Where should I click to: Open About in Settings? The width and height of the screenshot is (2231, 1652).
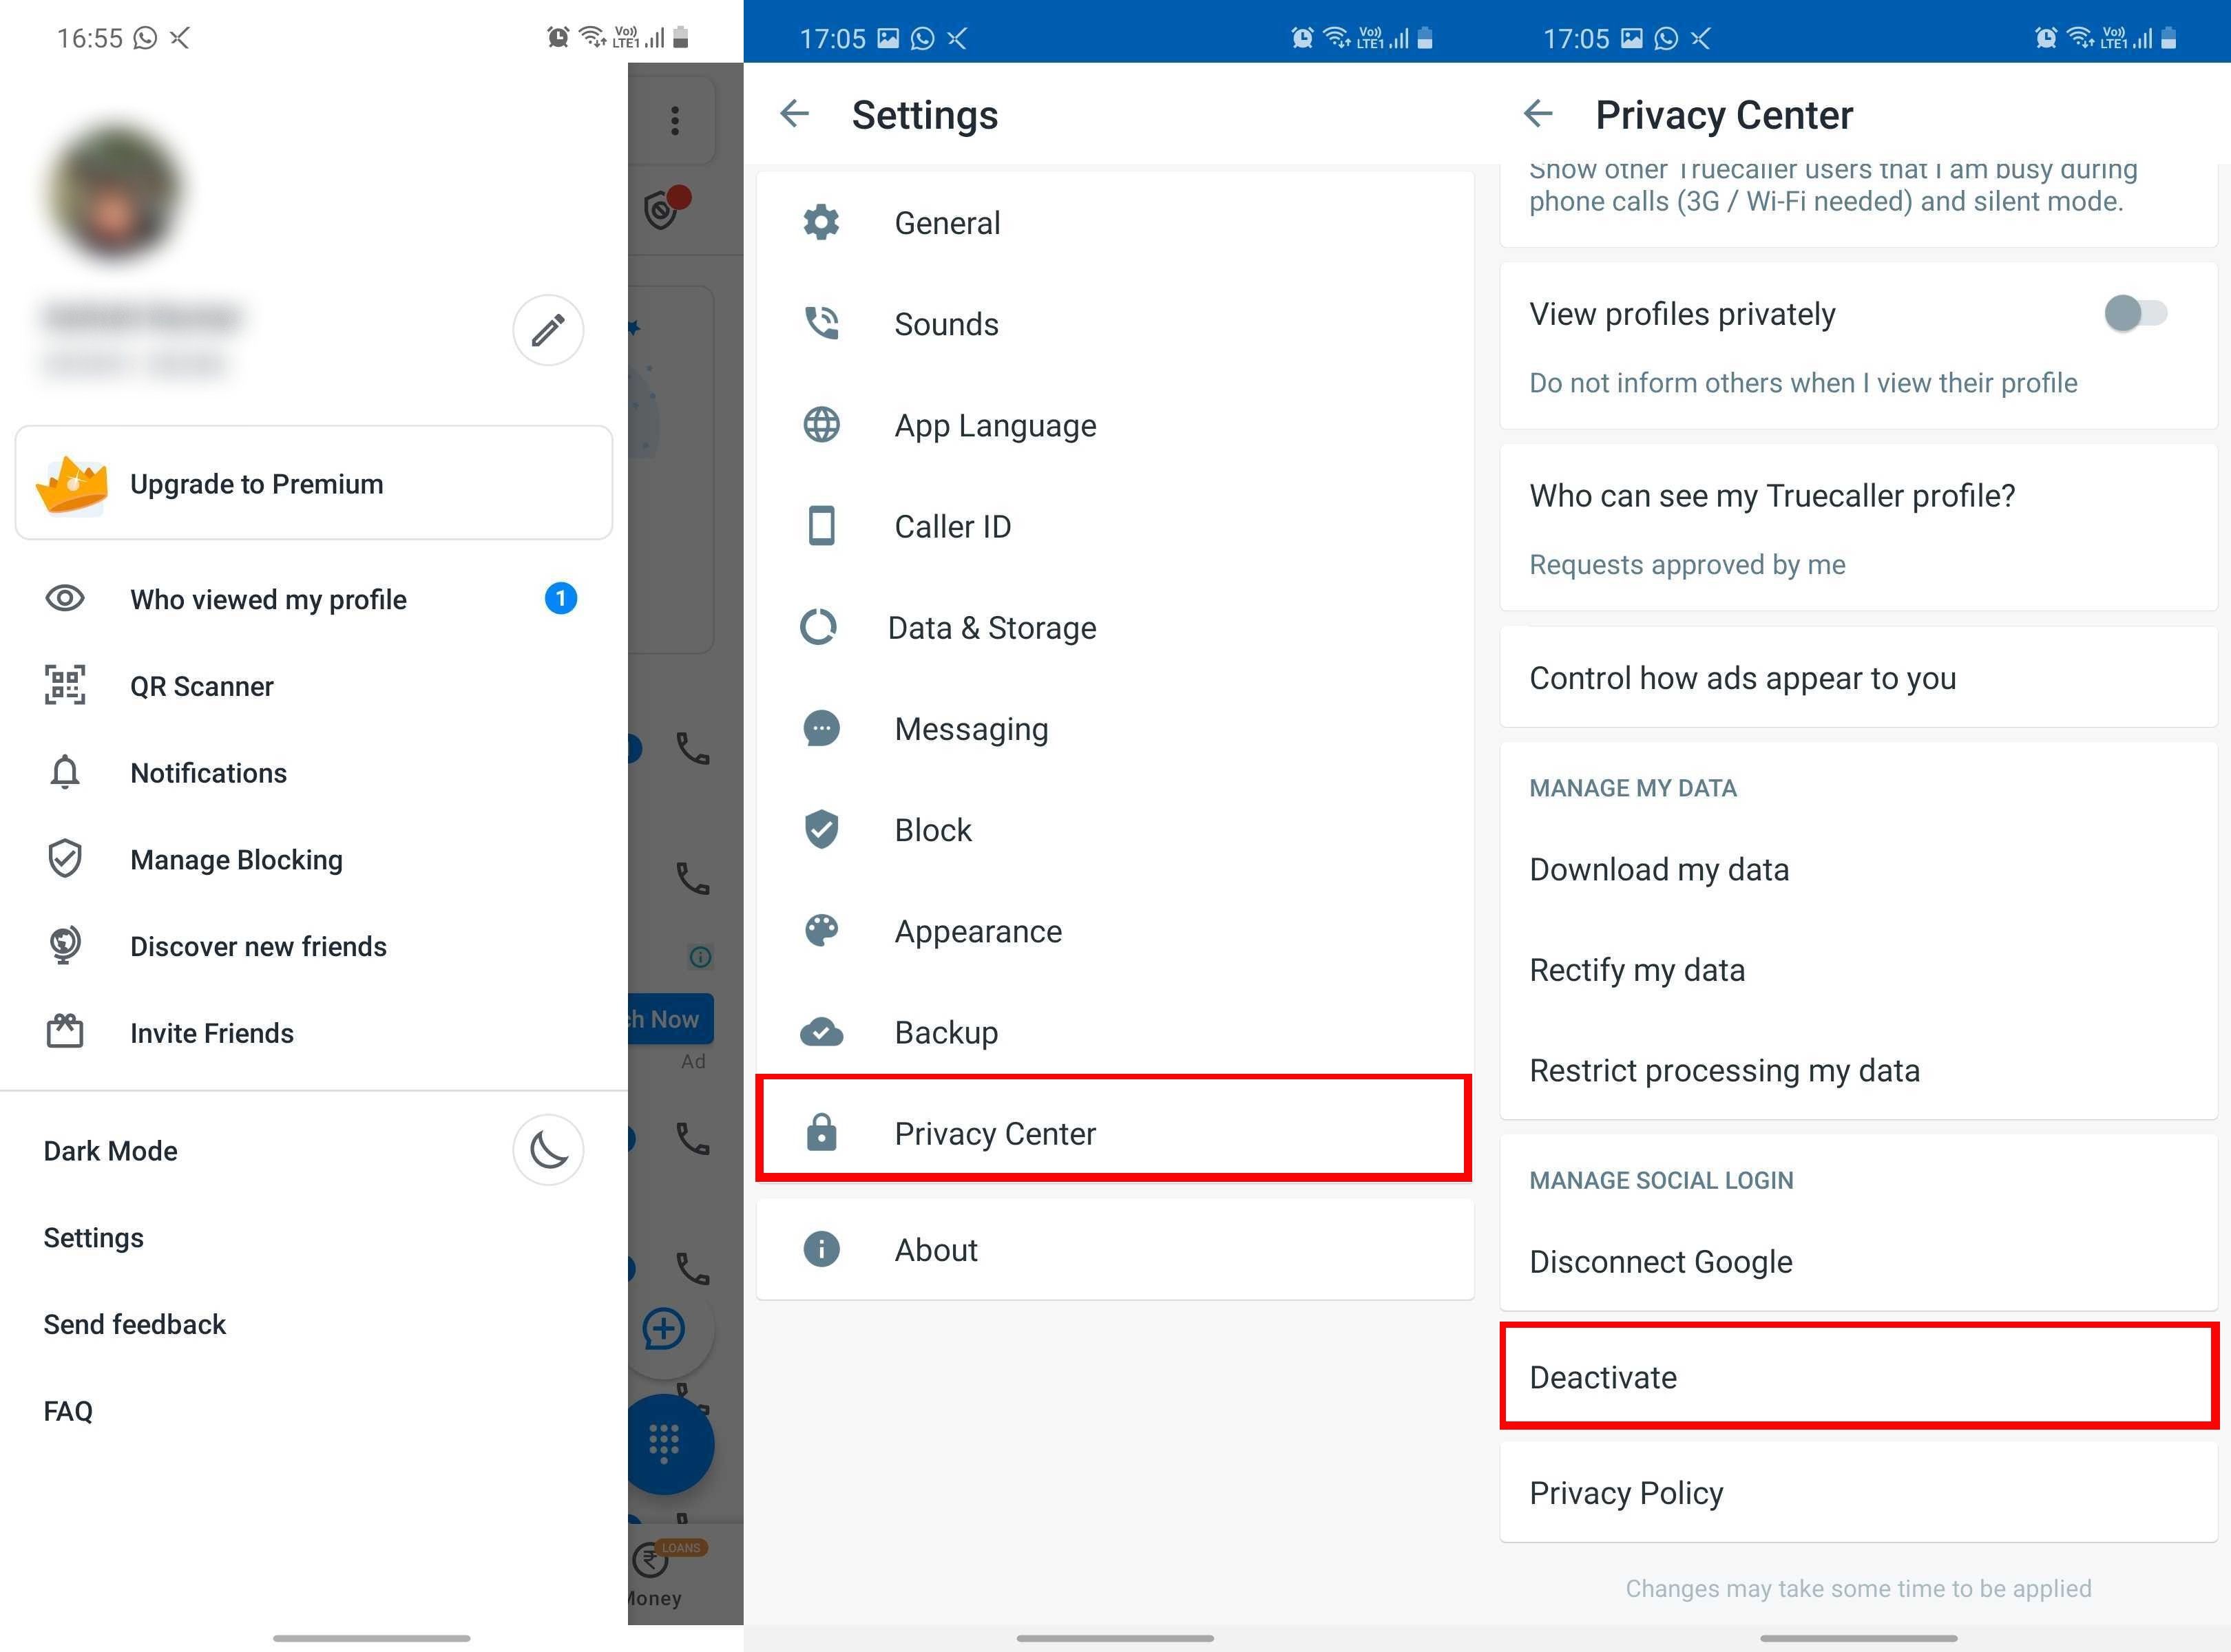(1115, 1249)
